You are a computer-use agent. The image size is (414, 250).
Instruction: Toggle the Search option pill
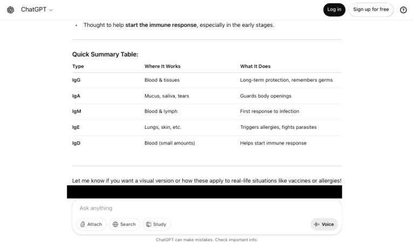[124, 224]
